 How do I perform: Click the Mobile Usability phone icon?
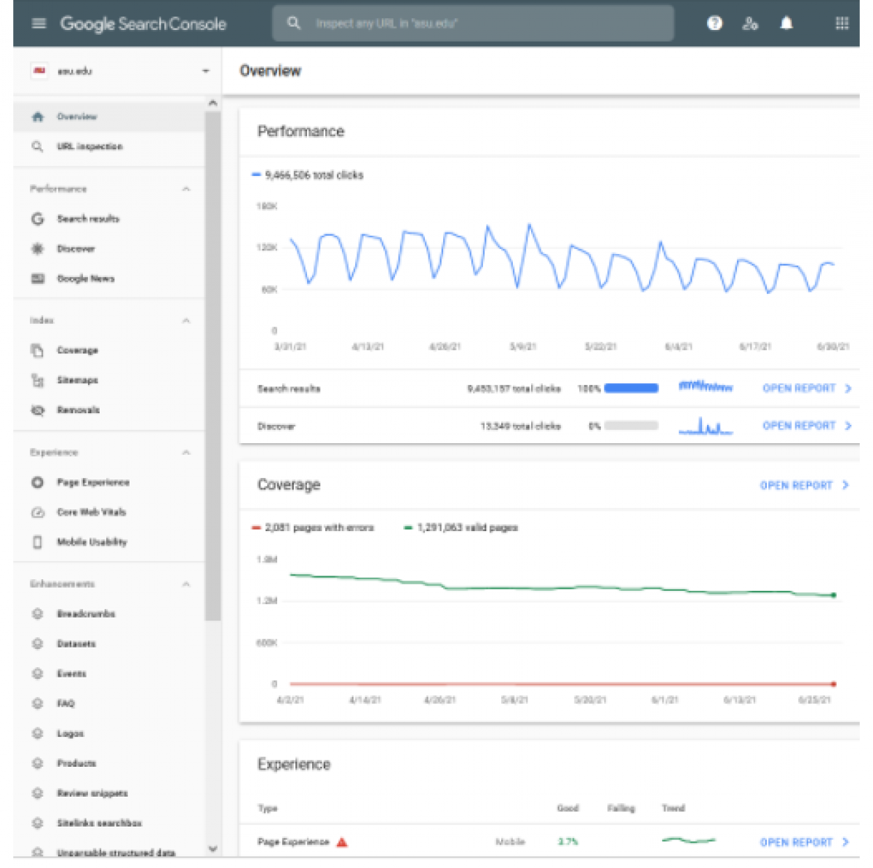[38, 542]
